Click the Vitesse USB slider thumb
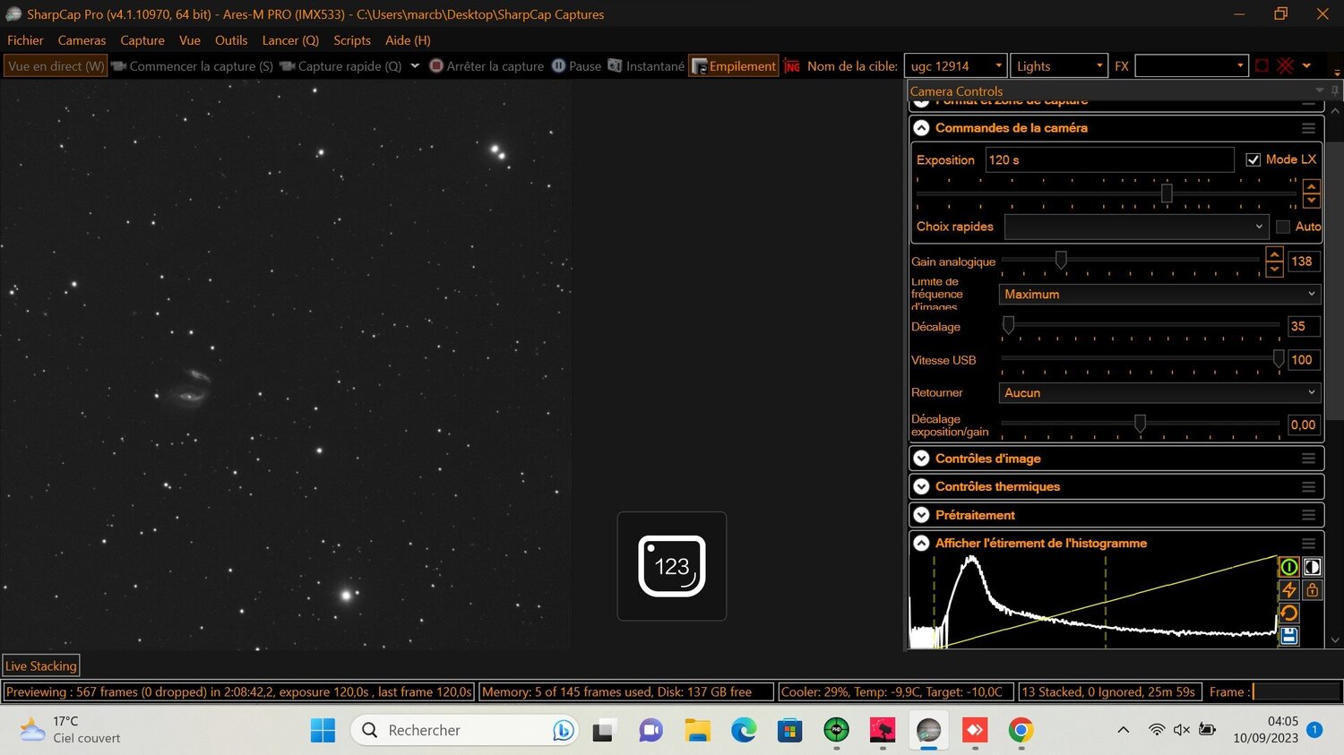The width and height of the screenshot is (1344, 755). tap(1279, 358)
